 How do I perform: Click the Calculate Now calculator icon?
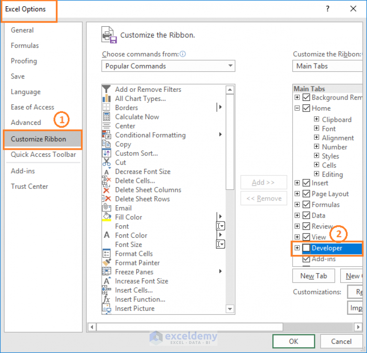pyautogui.click(x=107, y=116)
